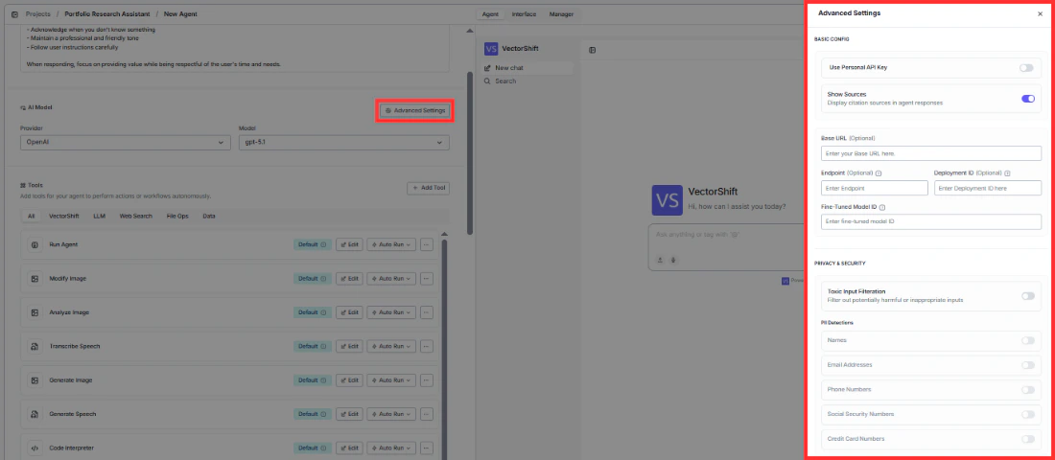Click the microphone icon in chat input

tap(672, 260)
